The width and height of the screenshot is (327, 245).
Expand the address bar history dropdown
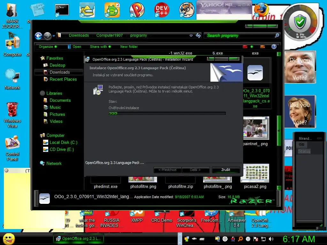click(x=191, y=36)
